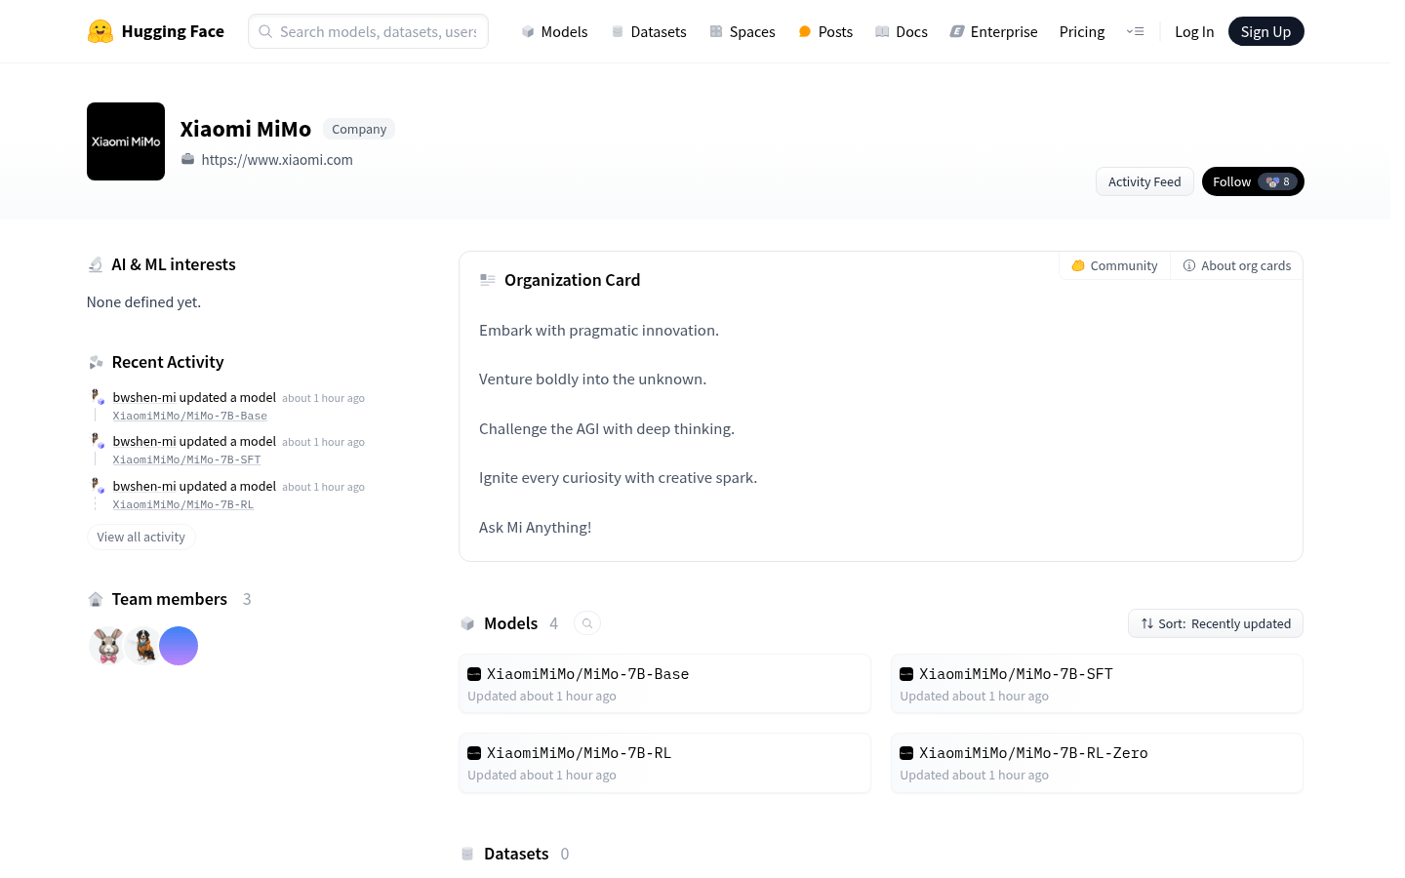The height and width of the screenshot is (878, 1405).
Task: Open MiMo-7B-SFT link in Recent Activity
Action: pyautogui.click(x=186, y=459)
